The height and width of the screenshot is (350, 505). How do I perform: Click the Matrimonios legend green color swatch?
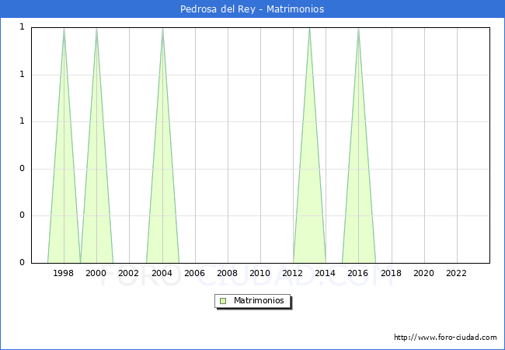click(222, 301)
